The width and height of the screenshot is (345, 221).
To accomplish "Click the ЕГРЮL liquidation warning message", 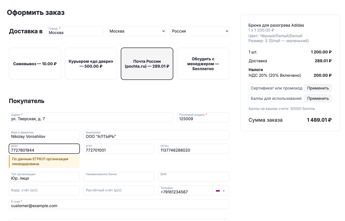I will [44, 161].
